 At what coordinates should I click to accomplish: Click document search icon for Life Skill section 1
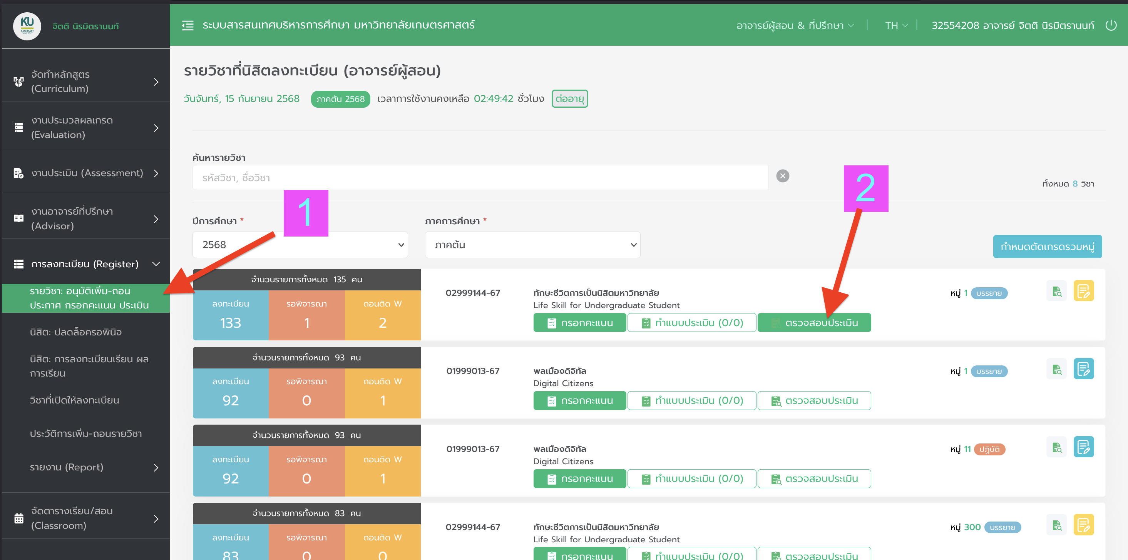pos(1057,291)
